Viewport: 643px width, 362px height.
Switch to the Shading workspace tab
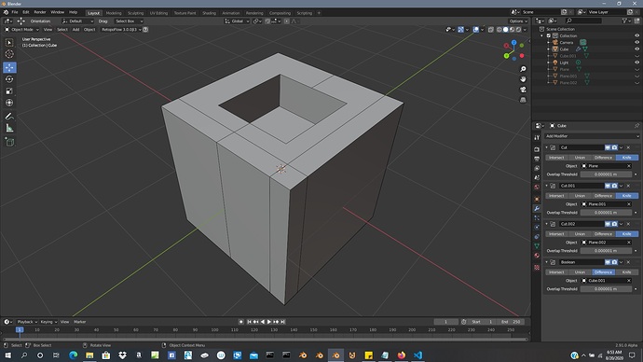click(209, 13)
